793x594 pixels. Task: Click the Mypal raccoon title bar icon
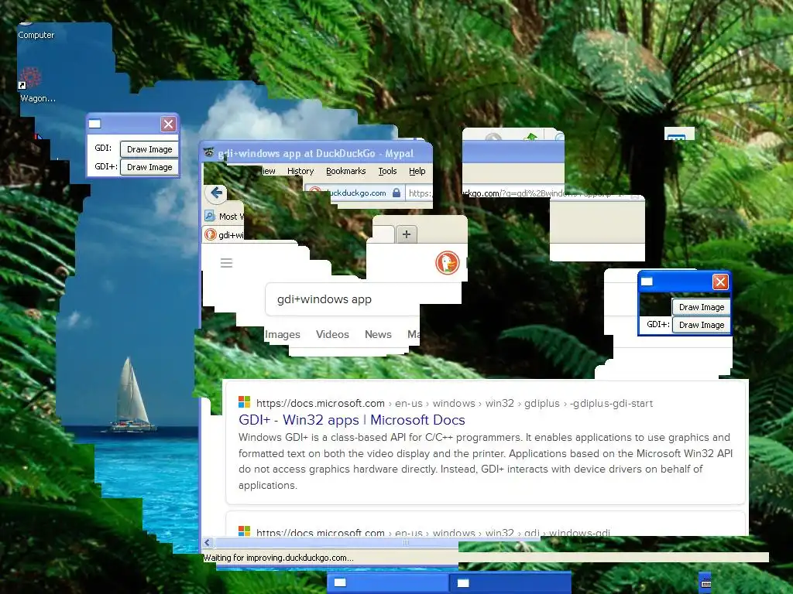pos(209,152)
